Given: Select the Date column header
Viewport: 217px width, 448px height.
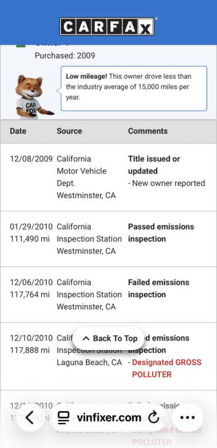Looking at the screenshot, I should (x=18, y=131).
